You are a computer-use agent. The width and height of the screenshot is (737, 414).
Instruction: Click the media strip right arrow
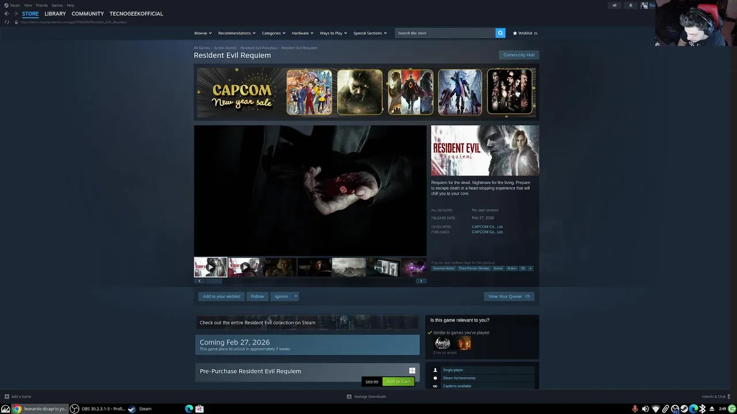421,281
